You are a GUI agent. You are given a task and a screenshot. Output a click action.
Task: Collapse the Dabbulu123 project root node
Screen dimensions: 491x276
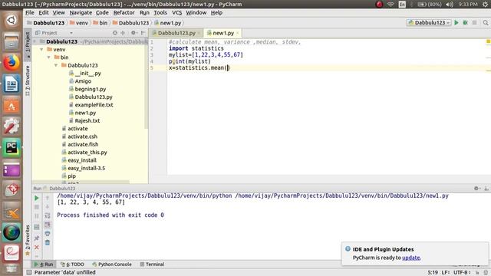(x=35, y=41)
